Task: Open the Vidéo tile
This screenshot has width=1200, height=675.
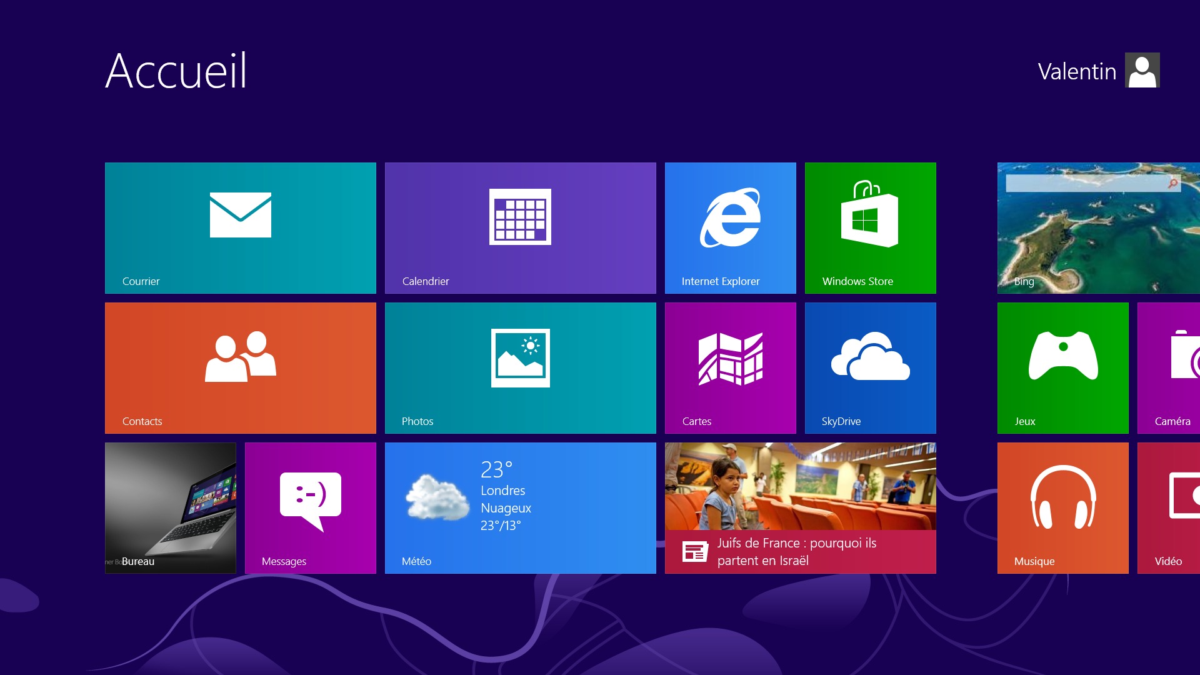Action: [1169, 508]
